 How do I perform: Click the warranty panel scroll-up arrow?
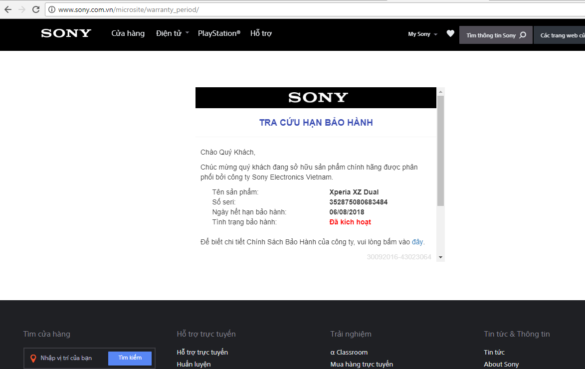coord(440,91)
